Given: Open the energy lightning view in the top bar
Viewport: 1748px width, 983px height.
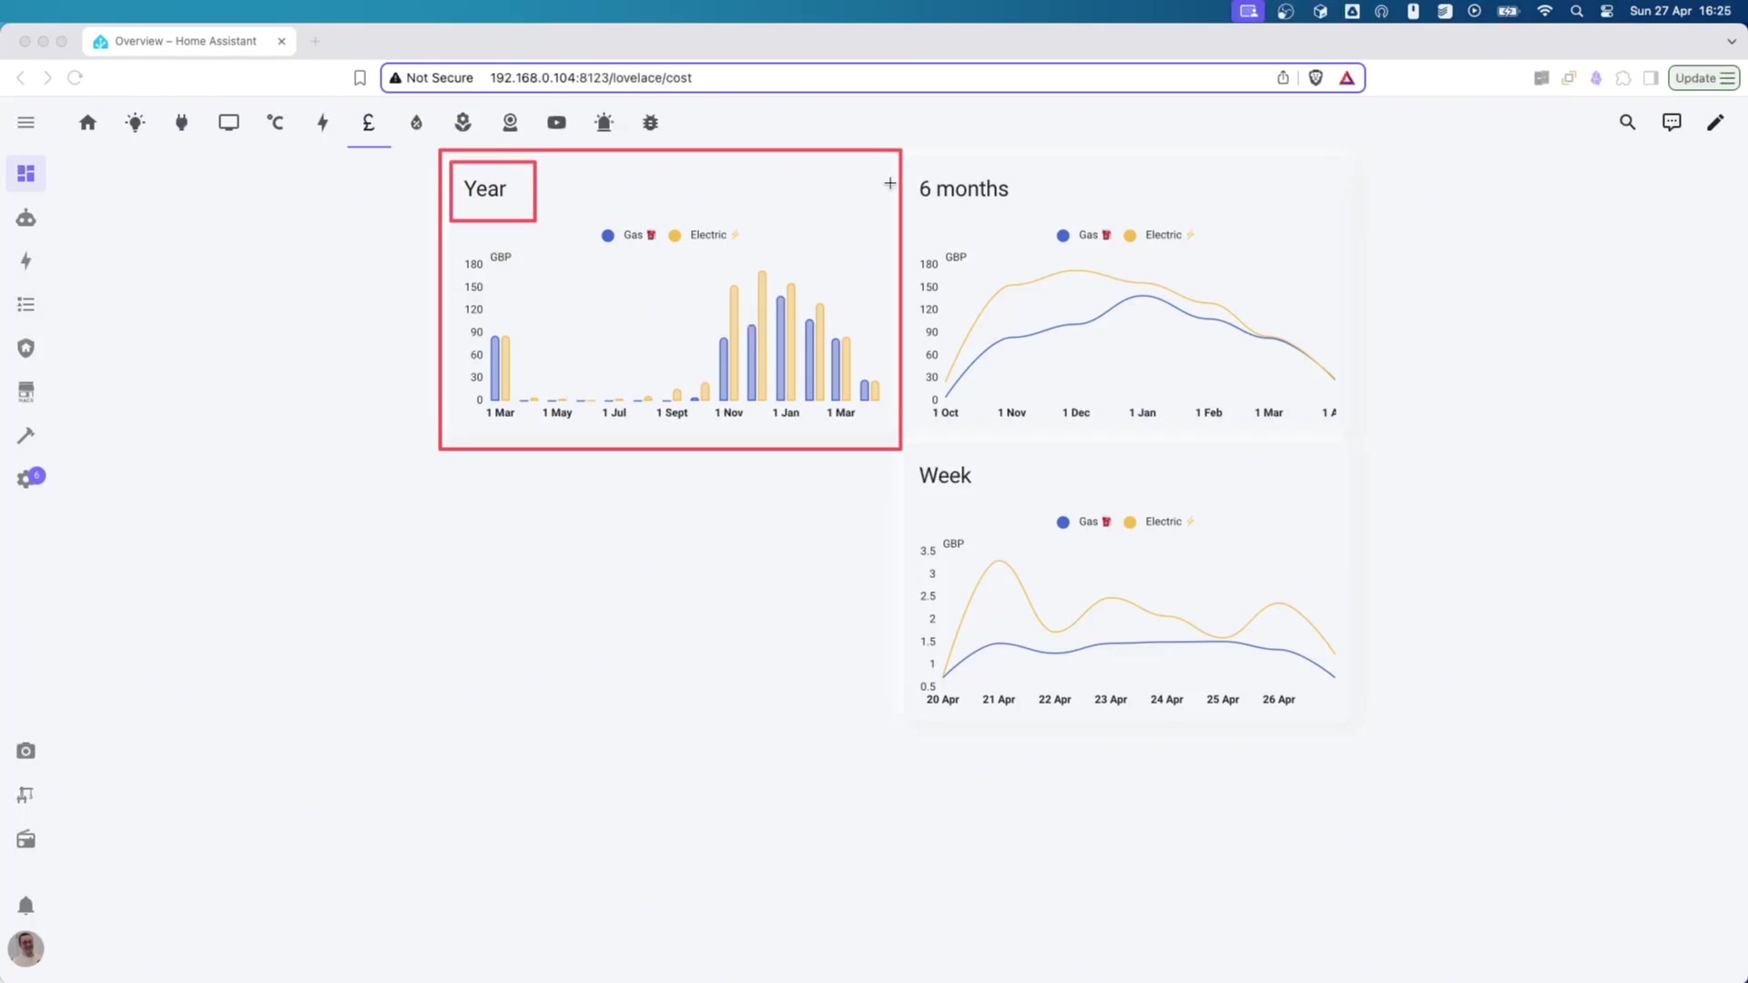Looking at the screenshot, I should click(x=321, y=122).
